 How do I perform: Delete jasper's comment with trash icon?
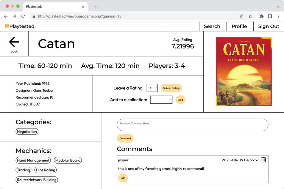[263, 160]
